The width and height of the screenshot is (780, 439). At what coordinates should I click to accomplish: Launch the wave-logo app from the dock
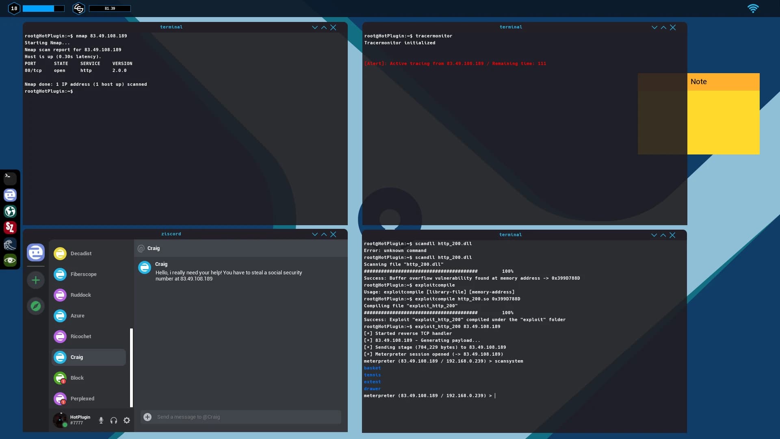click(10, 244)
